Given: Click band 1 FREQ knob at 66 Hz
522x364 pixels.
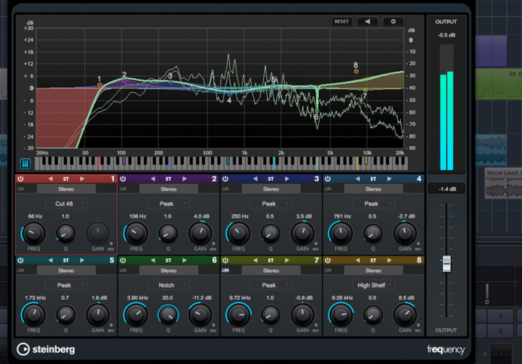Looking at the screenshot, I should [x=34, y=233].
